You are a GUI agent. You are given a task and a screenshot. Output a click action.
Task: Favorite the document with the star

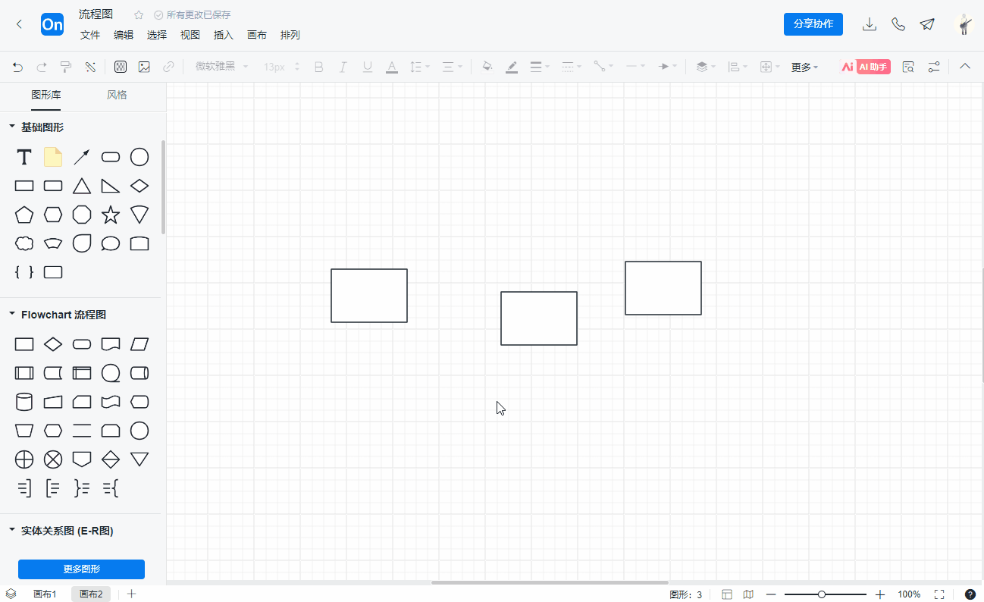click(139, 15)
